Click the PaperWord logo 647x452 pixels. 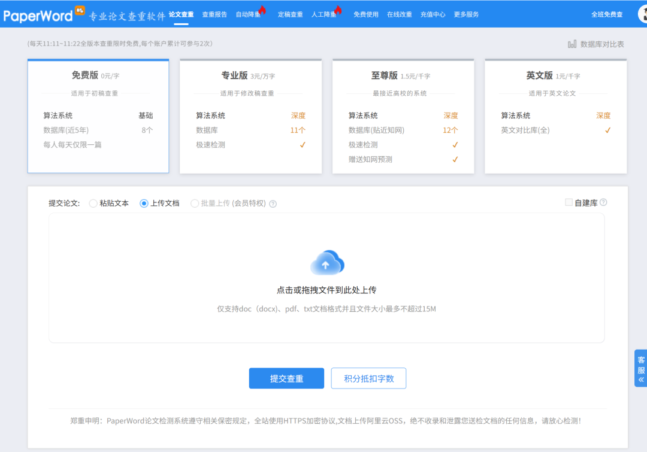tap(38, 15)
